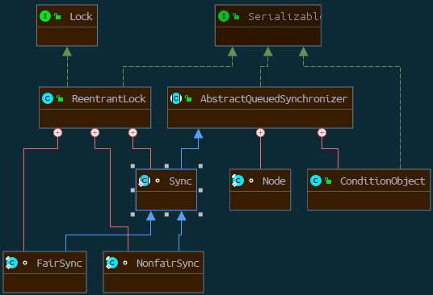Click the ReentrantLock class icon

tap(48, 98)
